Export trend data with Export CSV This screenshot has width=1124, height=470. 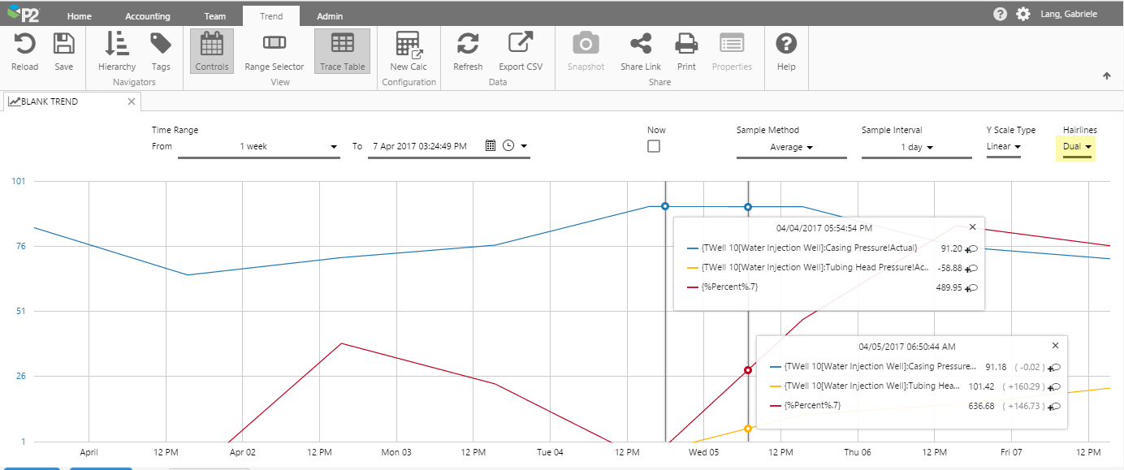pos(520,44)
